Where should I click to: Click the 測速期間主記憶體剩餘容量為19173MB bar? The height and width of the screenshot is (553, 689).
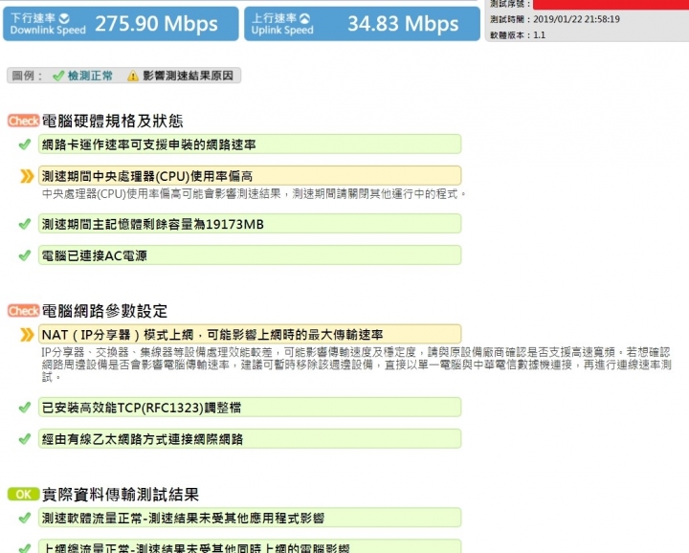pyautogui.click(x=250, y=224)
